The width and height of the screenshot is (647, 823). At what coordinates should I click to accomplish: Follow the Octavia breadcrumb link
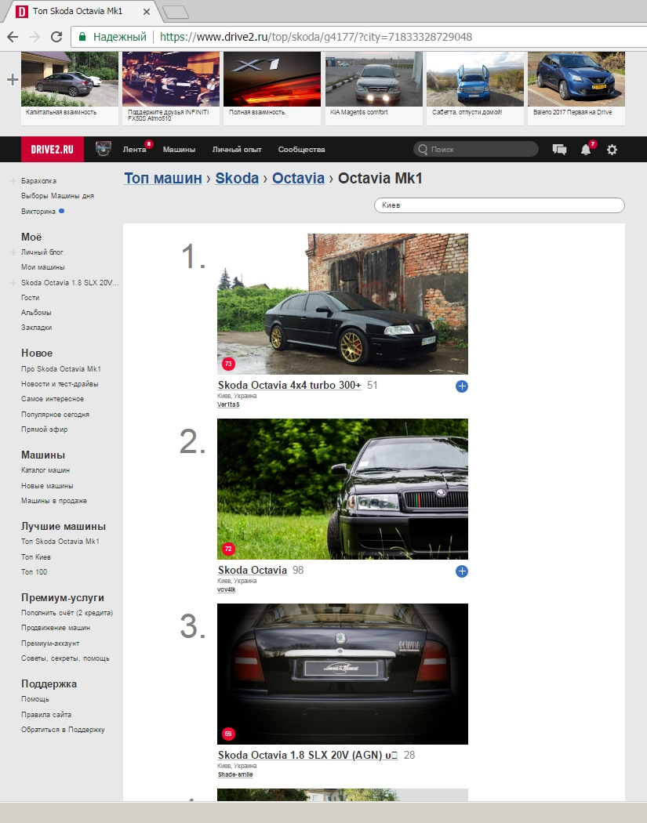[298, 179]
